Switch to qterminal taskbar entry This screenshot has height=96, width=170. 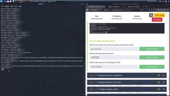(x=52, y=1)
